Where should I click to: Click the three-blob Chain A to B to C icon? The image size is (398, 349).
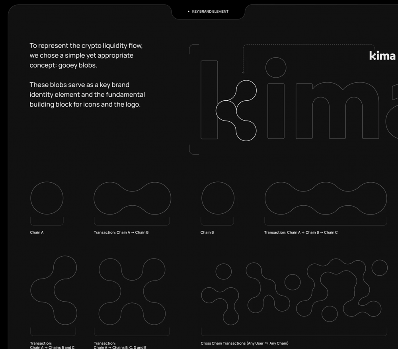click(326, 198)
